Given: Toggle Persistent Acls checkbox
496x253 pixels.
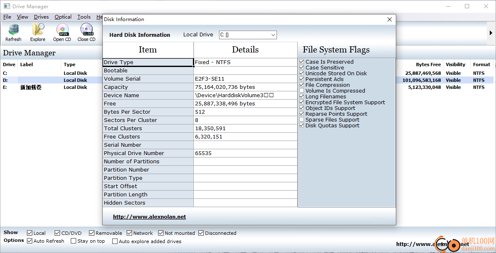Looking at the screenshot, I should coord(302,79).
